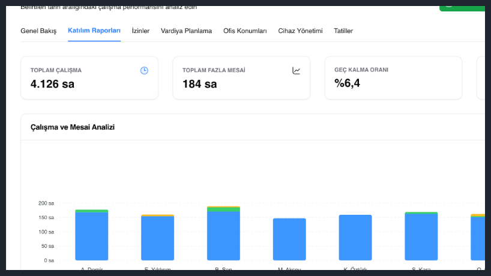The height and width of the screenshot is (276, 491).
Task: Click the 150 sa axis label
Action: [x=46, y=217]
